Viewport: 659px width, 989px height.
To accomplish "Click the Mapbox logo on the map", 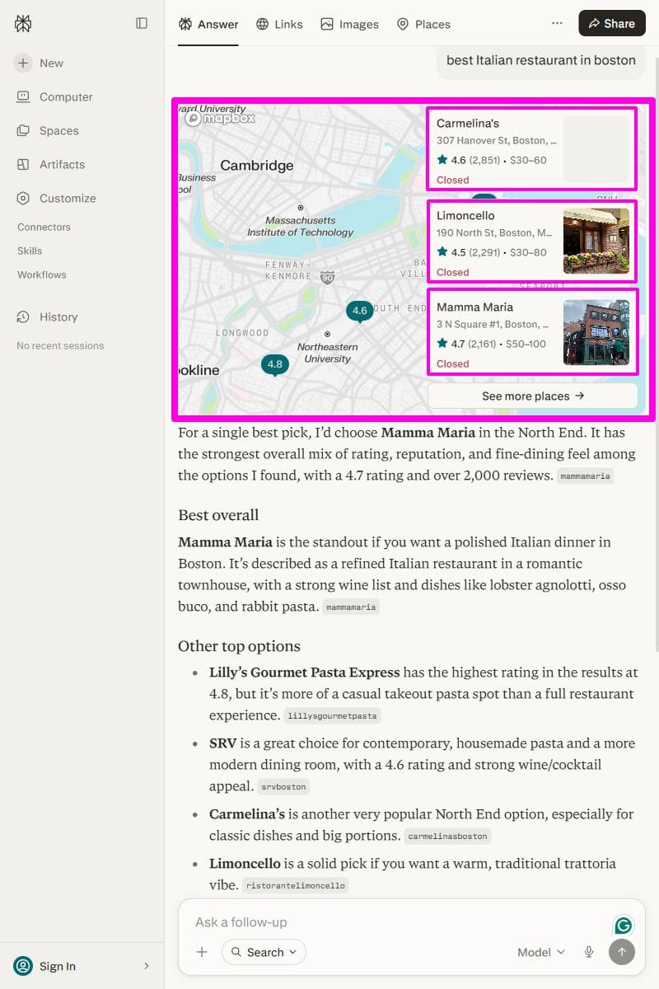I will coord(220,119).
